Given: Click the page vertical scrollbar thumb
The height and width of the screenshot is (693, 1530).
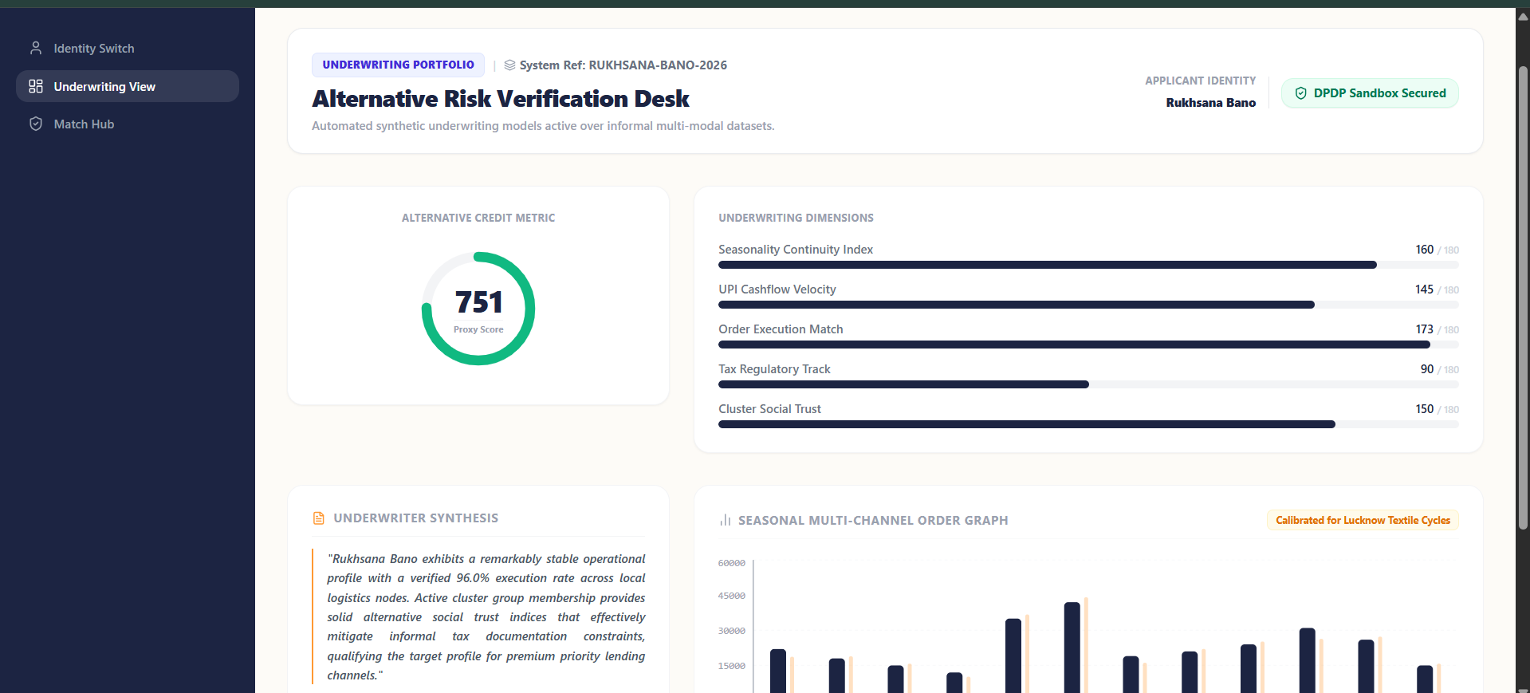Looking at the screenshot, I should 1523,297.
